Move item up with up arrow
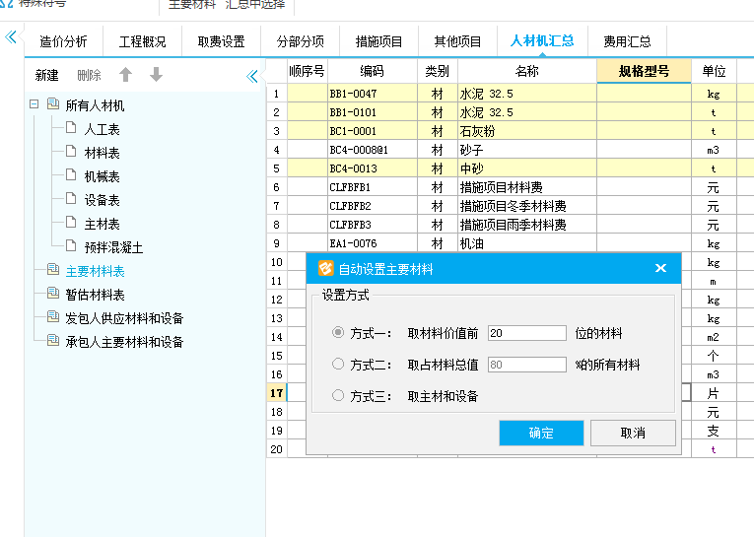The height and width of the screenshot is (537, 754). (x=125, y=75)
